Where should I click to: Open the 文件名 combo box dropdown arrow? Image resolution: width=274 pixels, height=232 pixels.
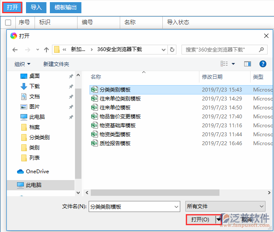click(x=176, y=206)
